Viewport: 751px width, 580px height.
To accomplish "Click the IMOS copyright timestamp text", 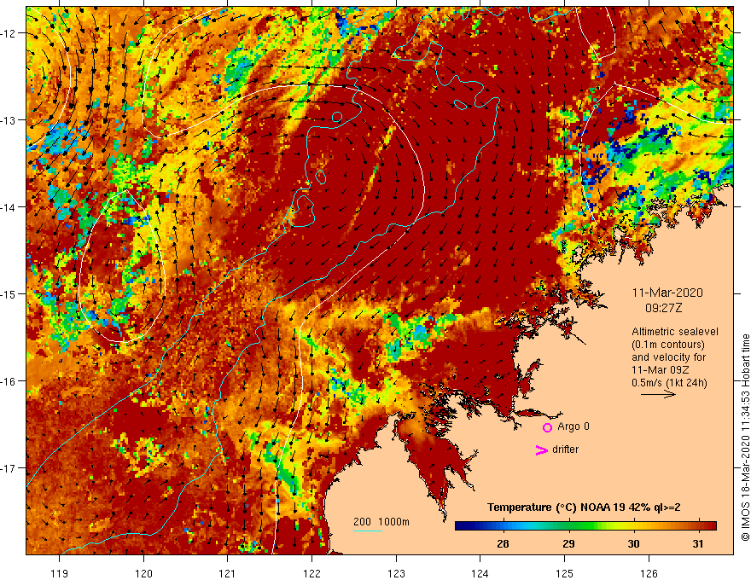I will click(745, 438).
